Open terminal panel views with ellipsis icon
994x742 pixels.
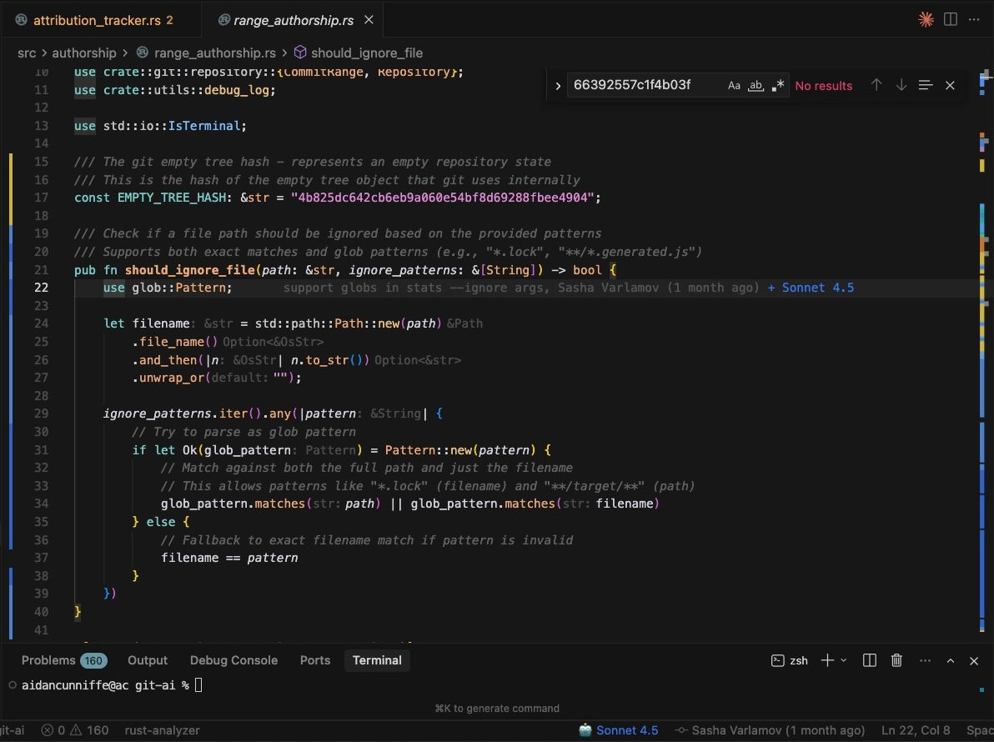(925, 660)
